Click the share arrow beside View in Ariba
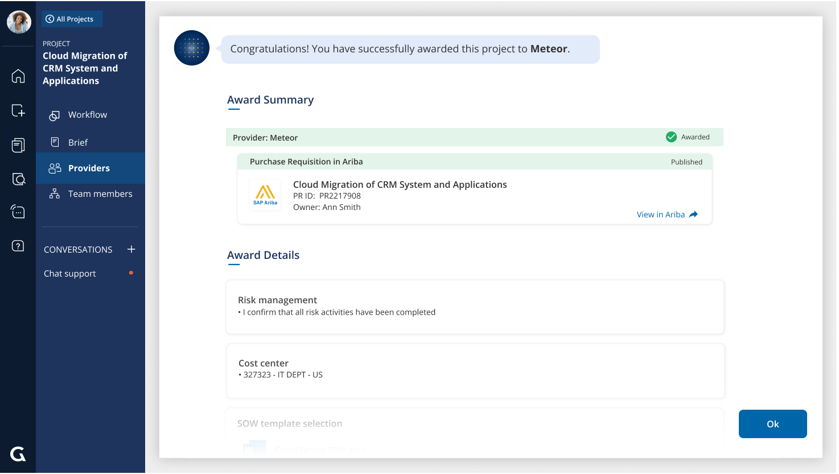The image size is (839, 474). 693,215
